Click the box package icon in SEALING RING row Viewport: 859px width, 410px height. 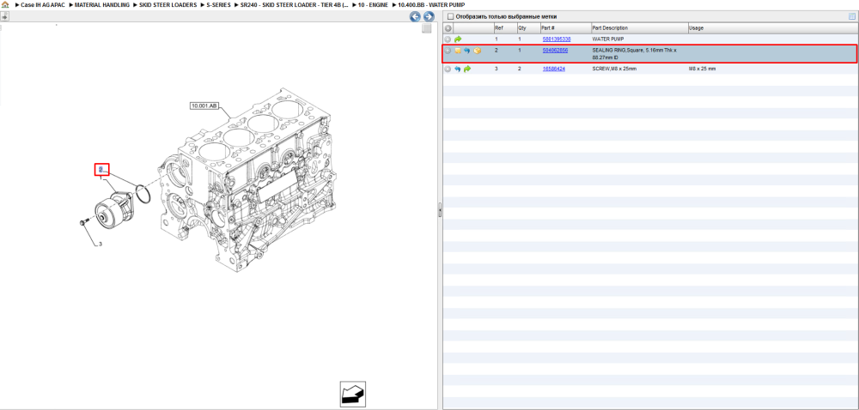tap(477, 51)
